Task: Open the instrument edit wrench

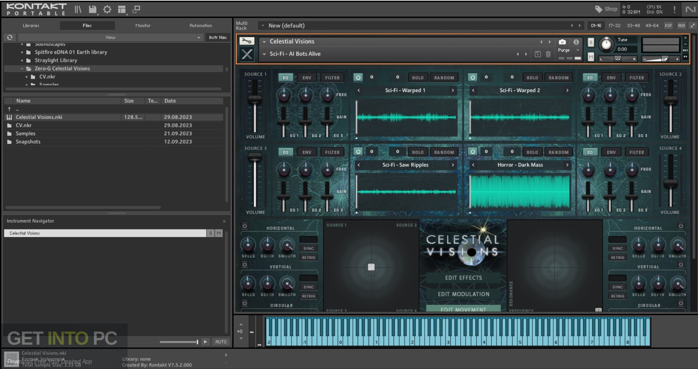Action: [x=246, y=41]
